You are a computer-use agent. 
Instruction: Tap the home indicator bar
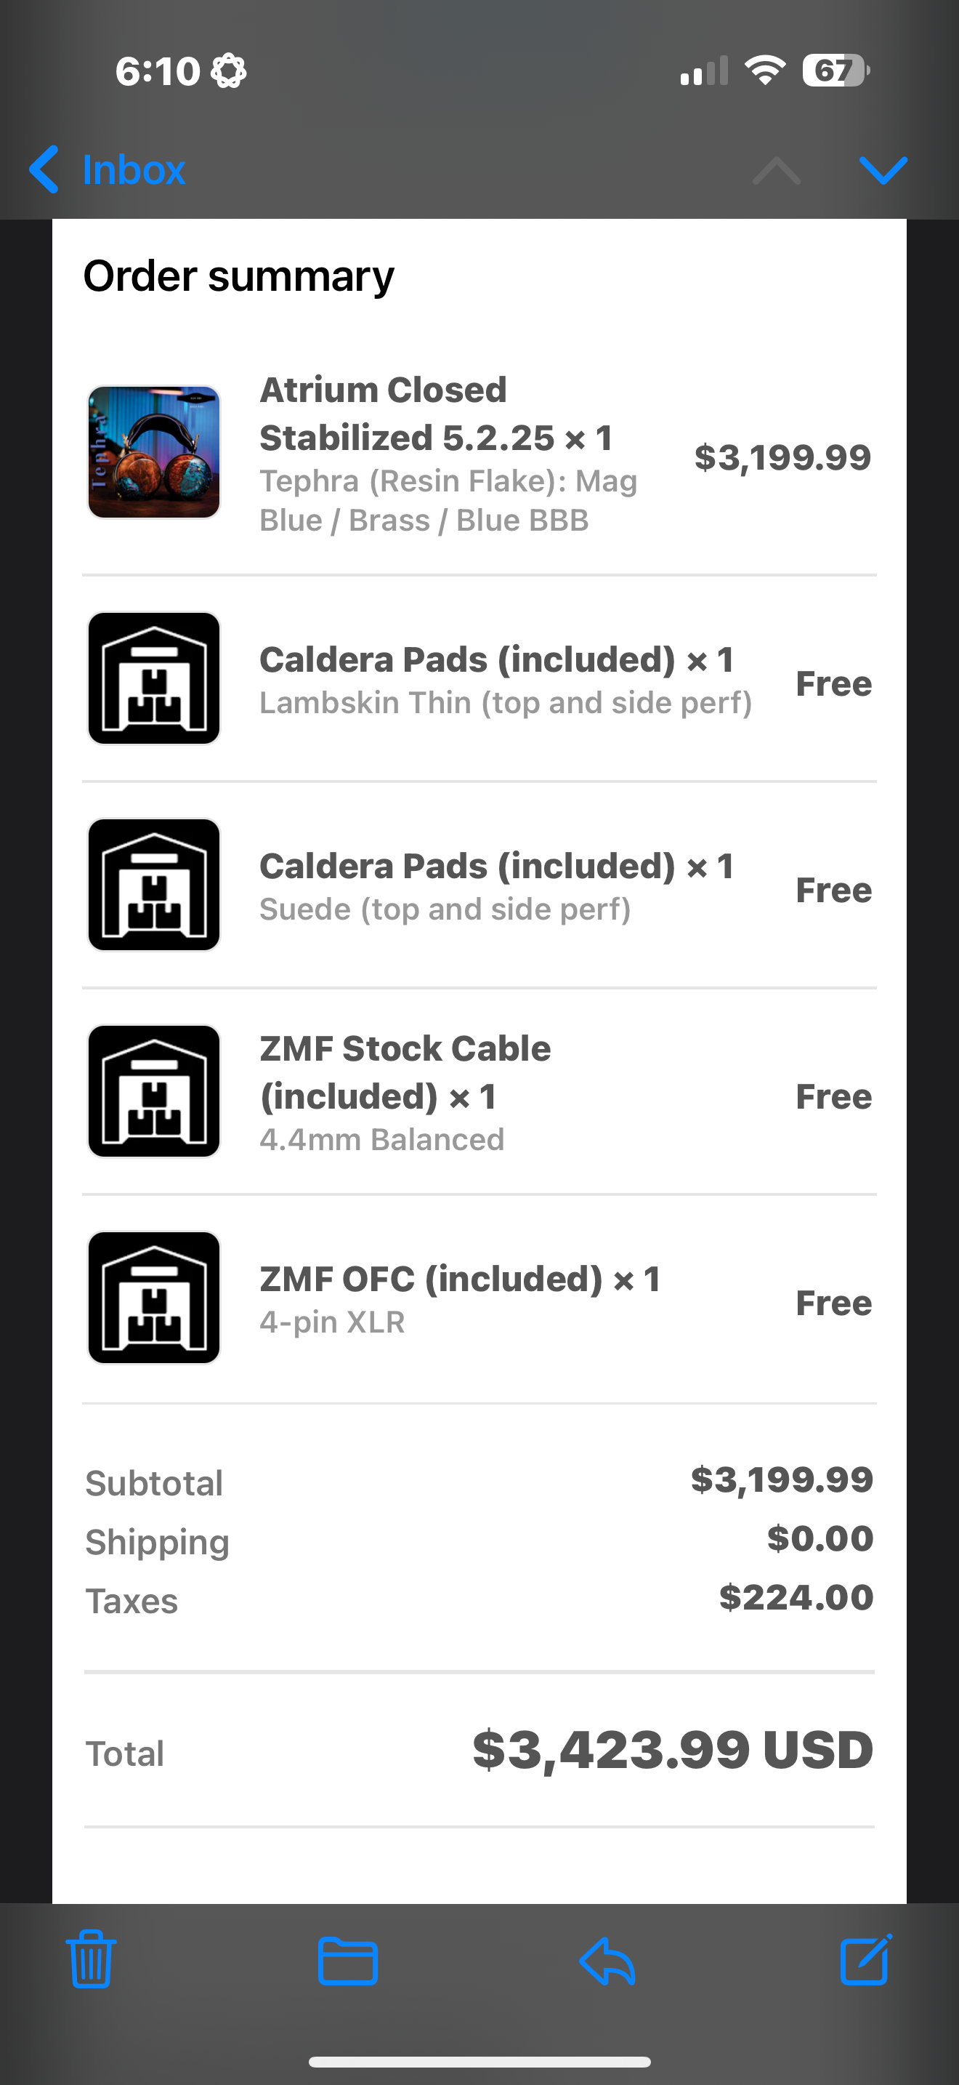click(479, 2062)
